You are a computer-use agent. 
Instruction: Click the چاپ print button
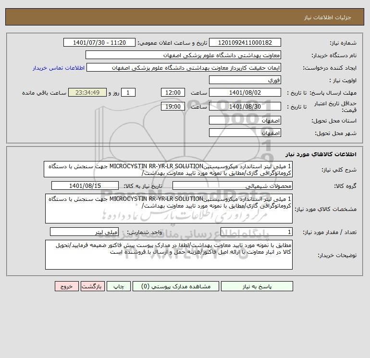(x=119, y=286)
